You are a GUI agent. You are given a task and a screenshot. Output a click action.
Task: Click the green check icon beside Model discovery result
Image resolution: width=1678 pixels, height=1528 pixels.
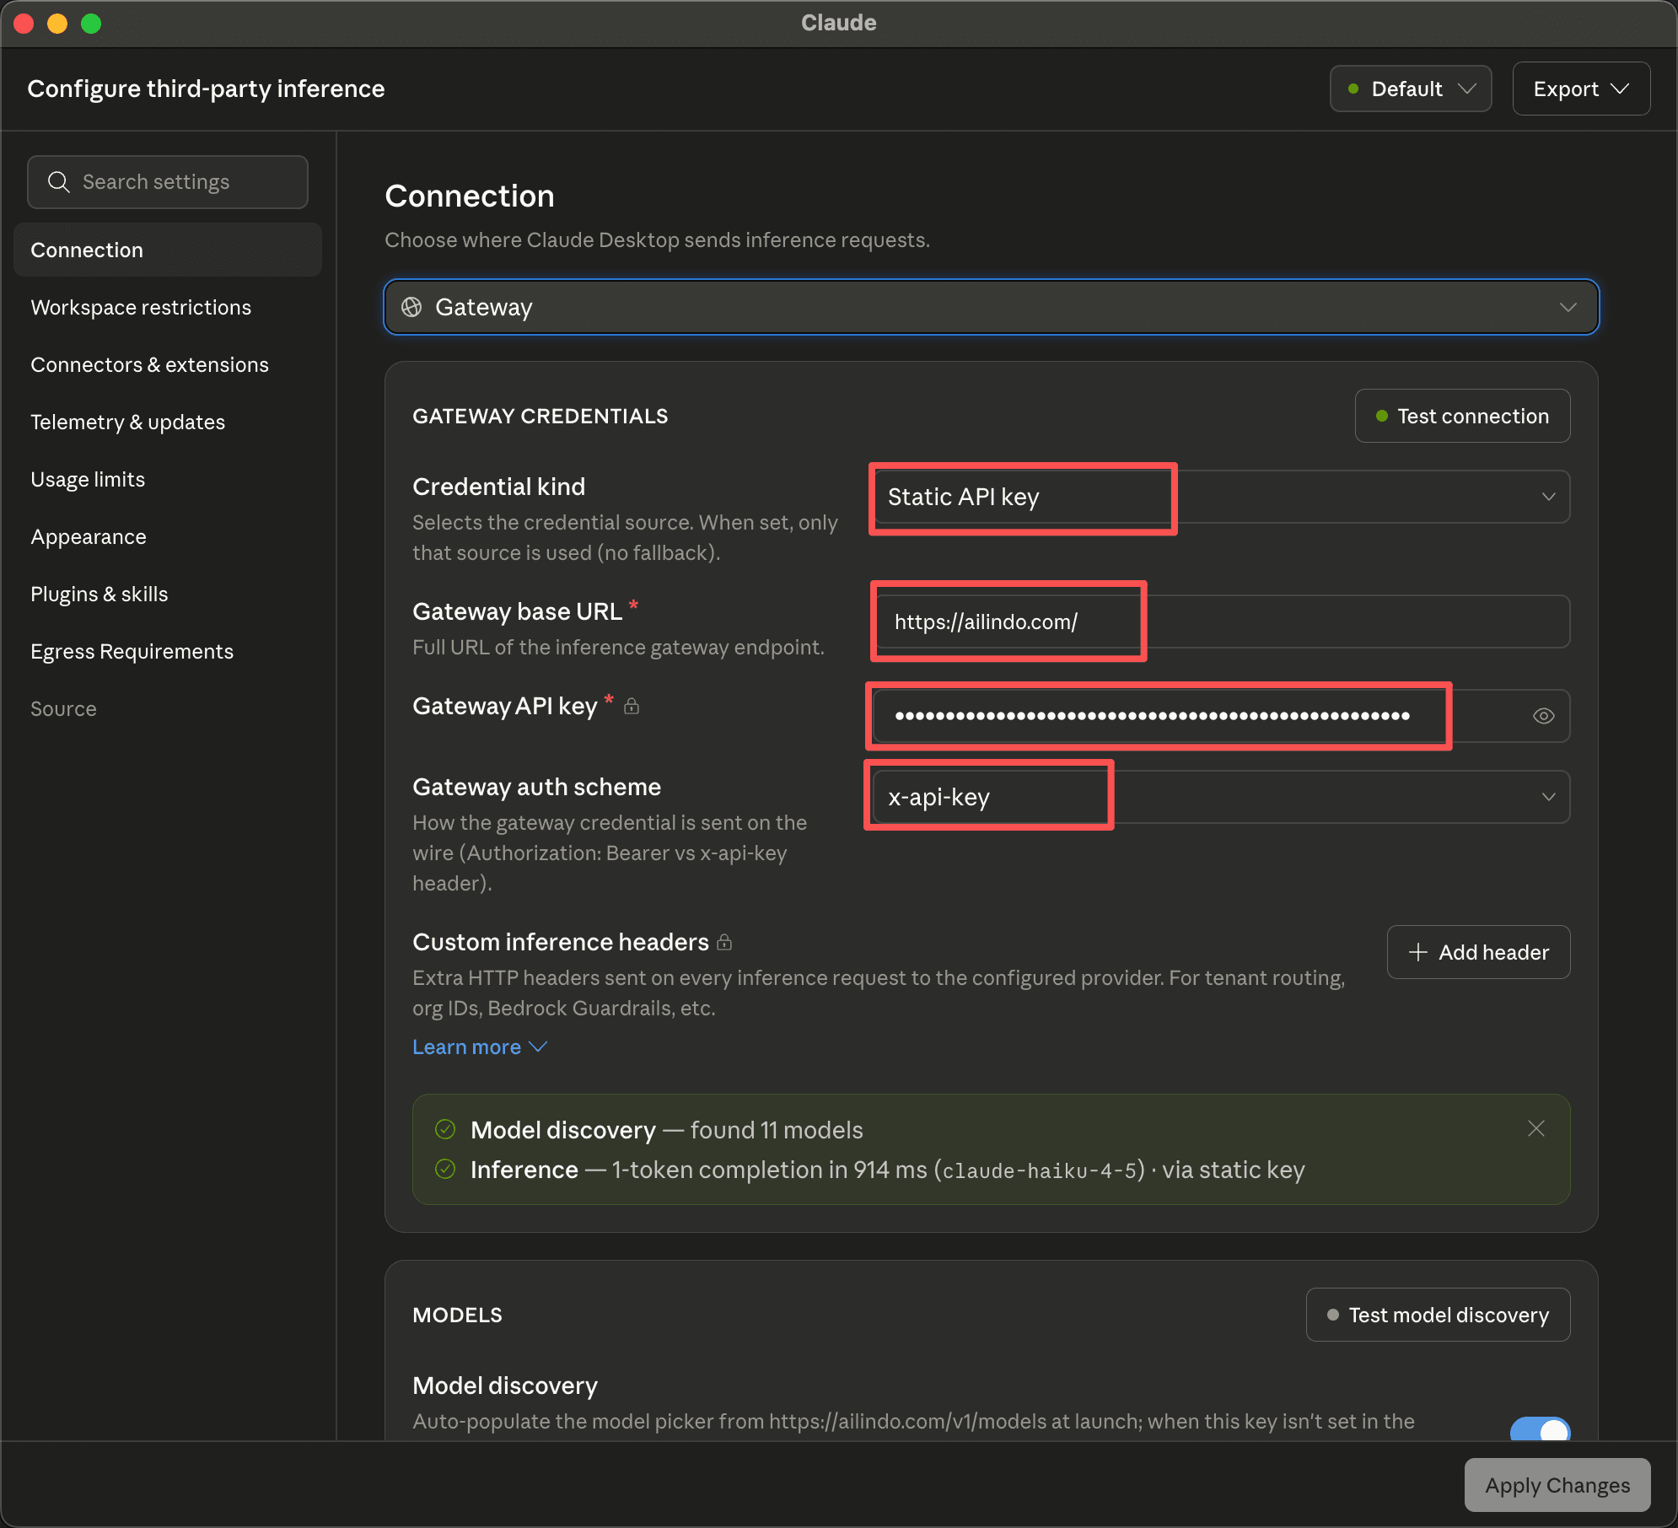click(445, 1129)
